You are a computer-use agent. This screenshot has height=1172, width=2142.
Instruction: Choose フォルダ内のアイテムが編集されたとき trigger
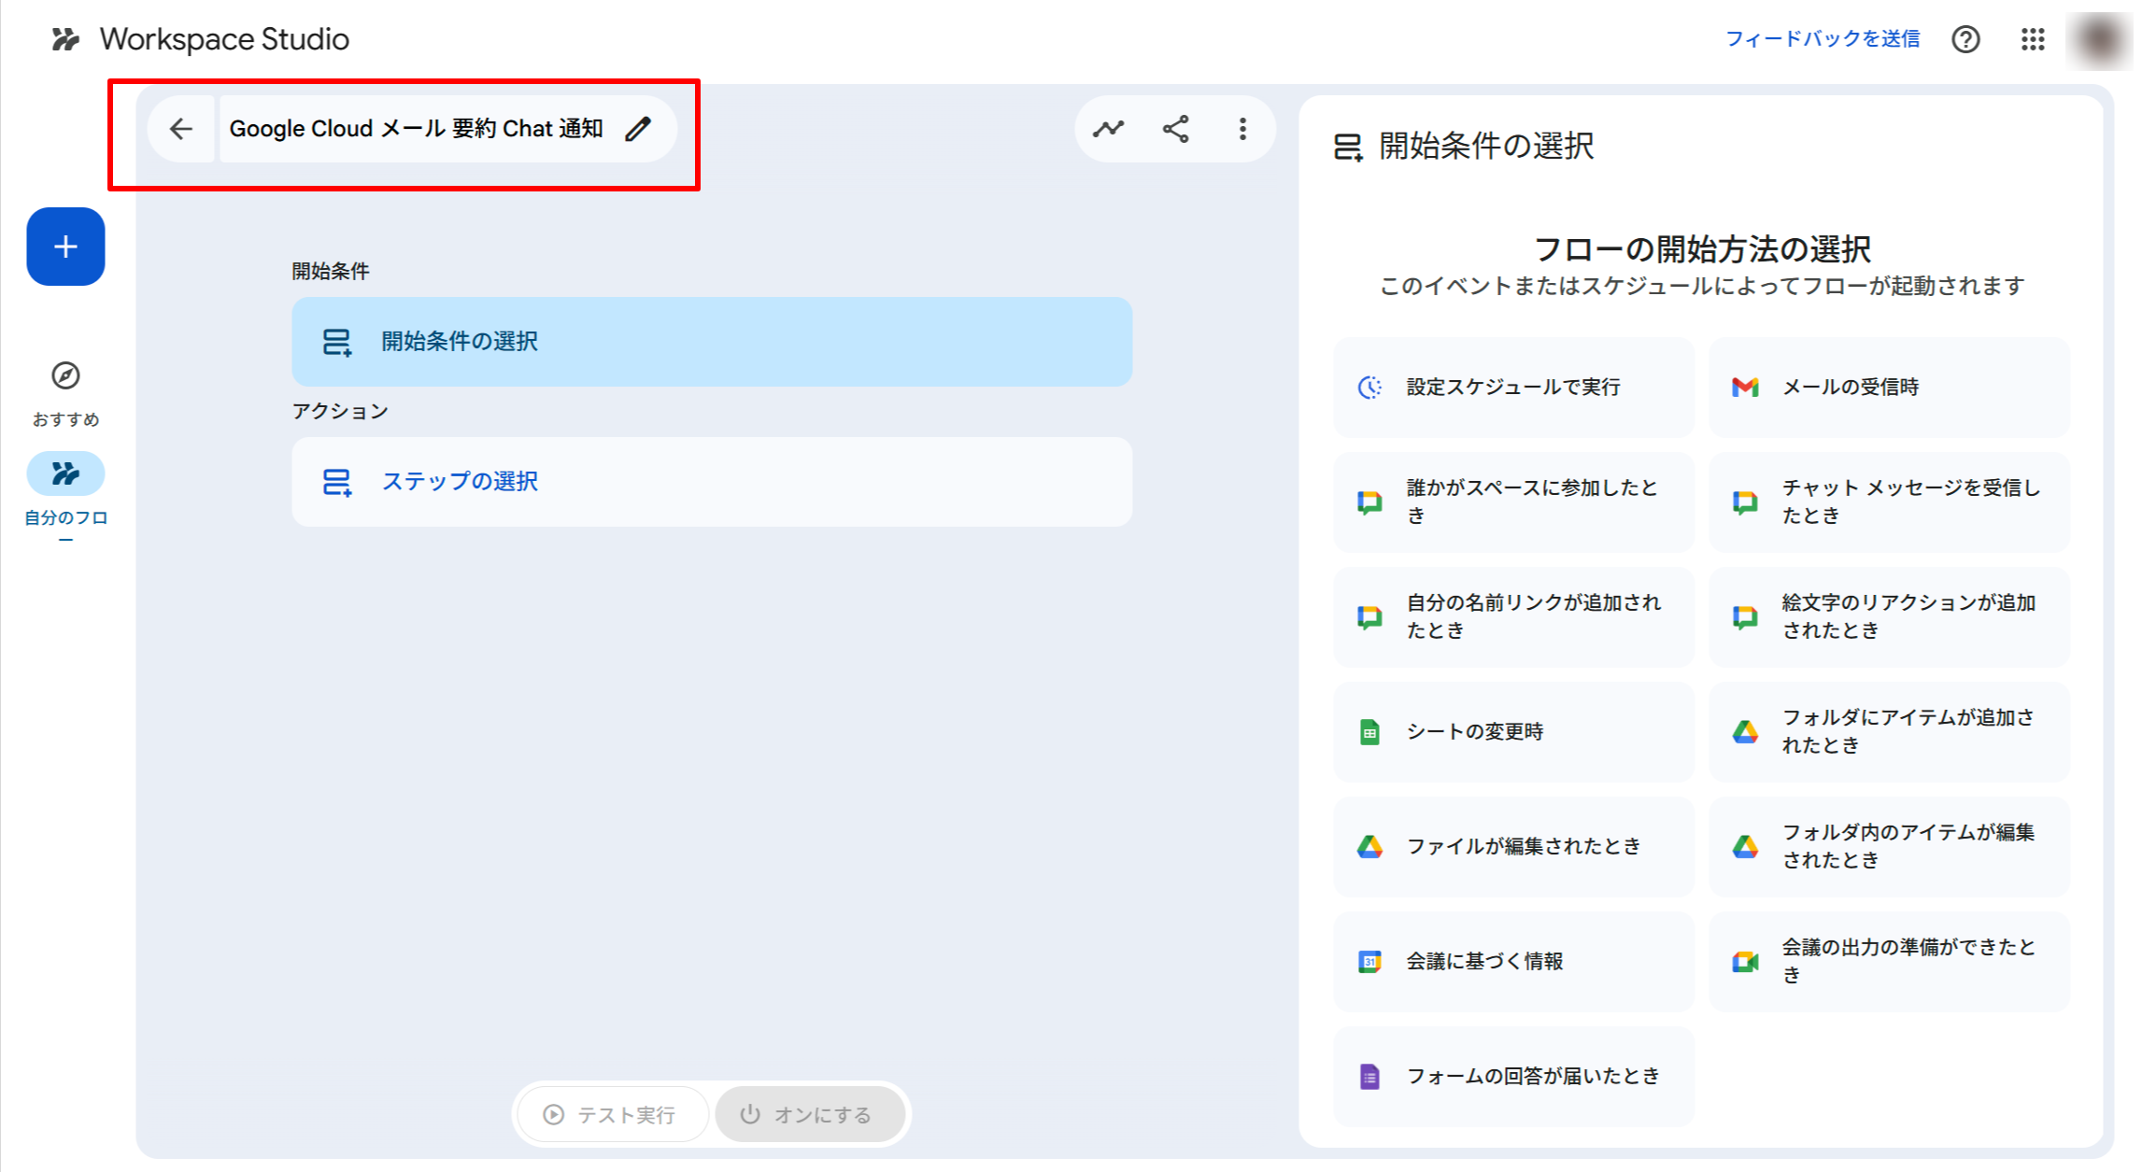click(1889, 847)
